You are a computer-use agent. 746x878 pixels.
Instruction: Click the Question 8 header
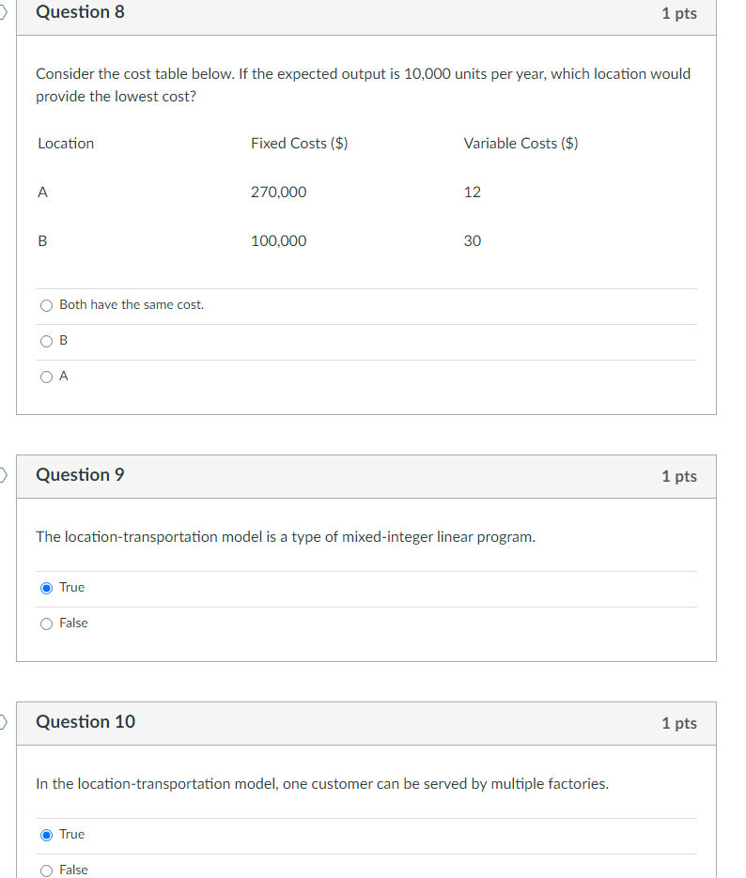[x=81, y=12]
